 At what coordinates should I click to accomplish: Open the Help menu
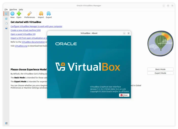[21, 10]
